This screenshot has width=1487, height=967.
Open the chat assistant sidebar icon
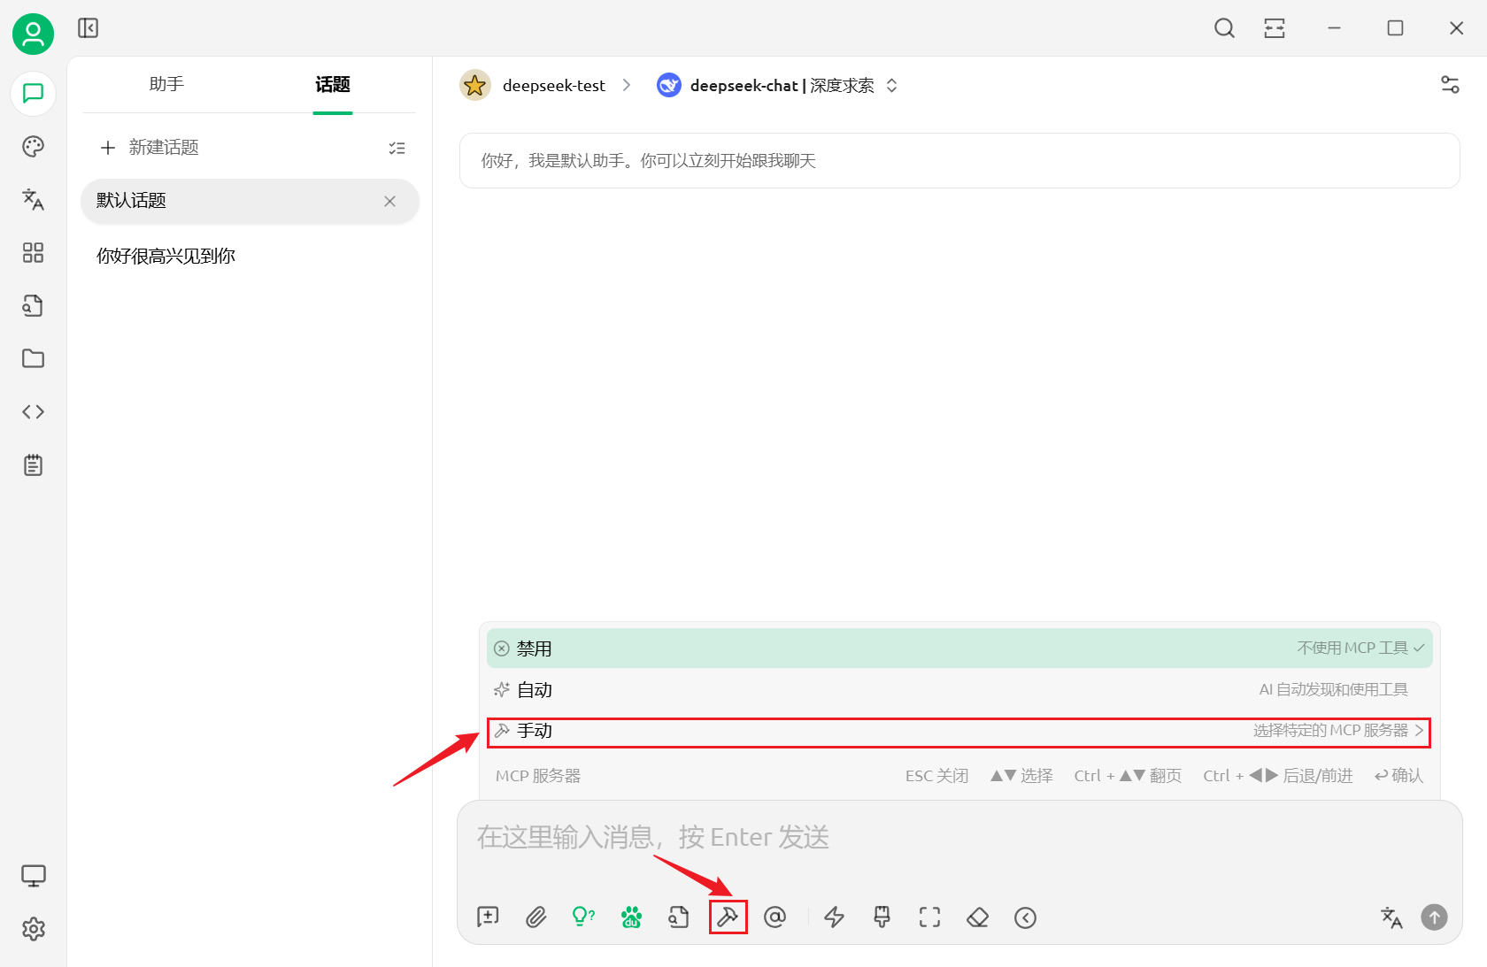[x=33, y=94]
